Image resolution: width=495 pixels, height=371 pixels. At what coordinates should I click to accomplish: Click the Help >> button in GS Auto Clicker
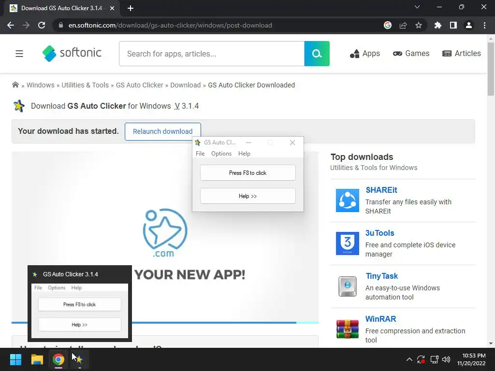click(x=248, y=196)
